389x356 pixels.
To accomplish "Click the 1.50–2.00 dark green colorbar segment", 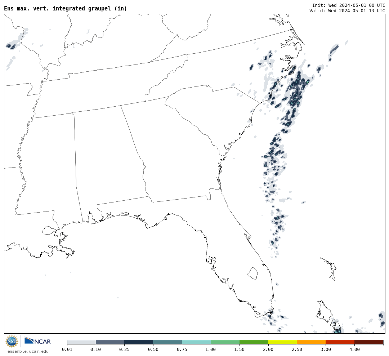I will (x=254, y=342).
